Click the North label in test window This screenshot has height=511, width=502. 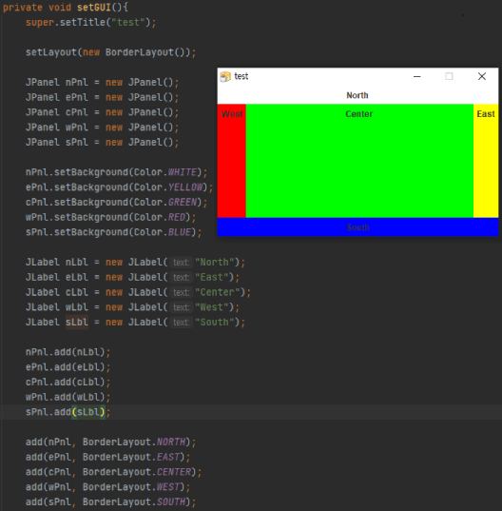(x=357, y=95)
